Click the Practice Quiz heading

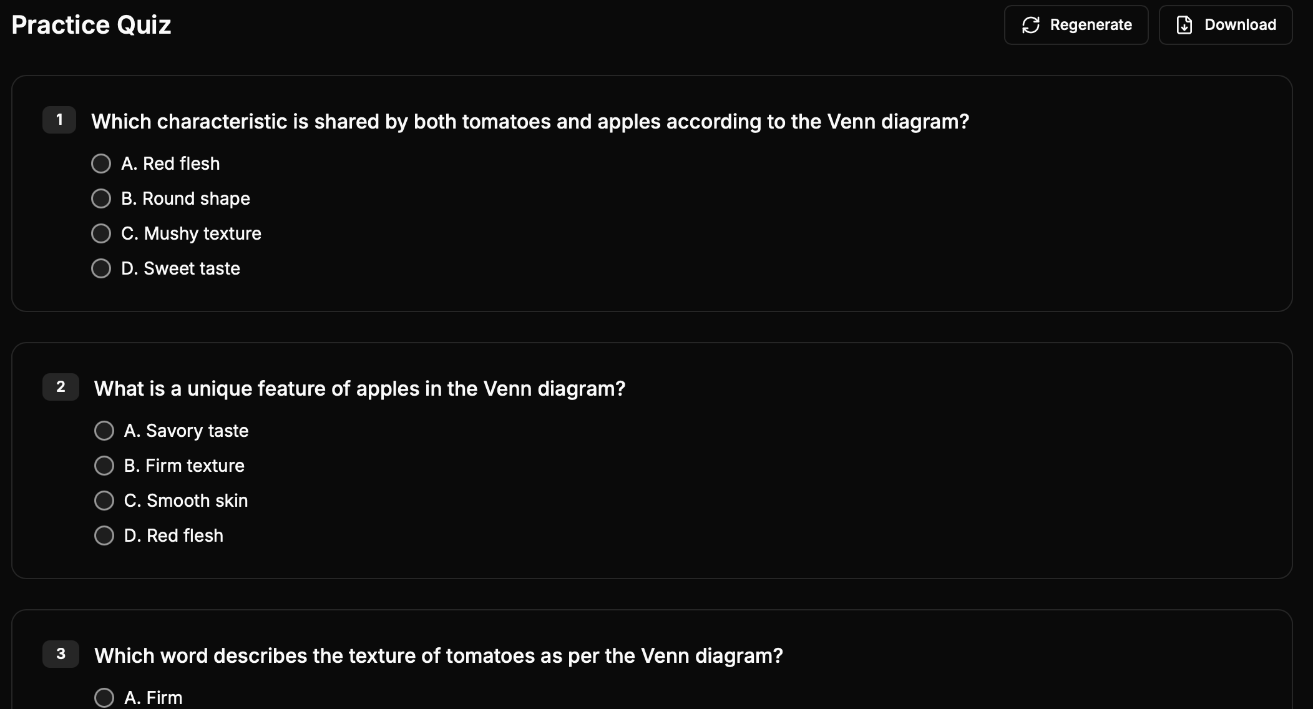point(91,25)
